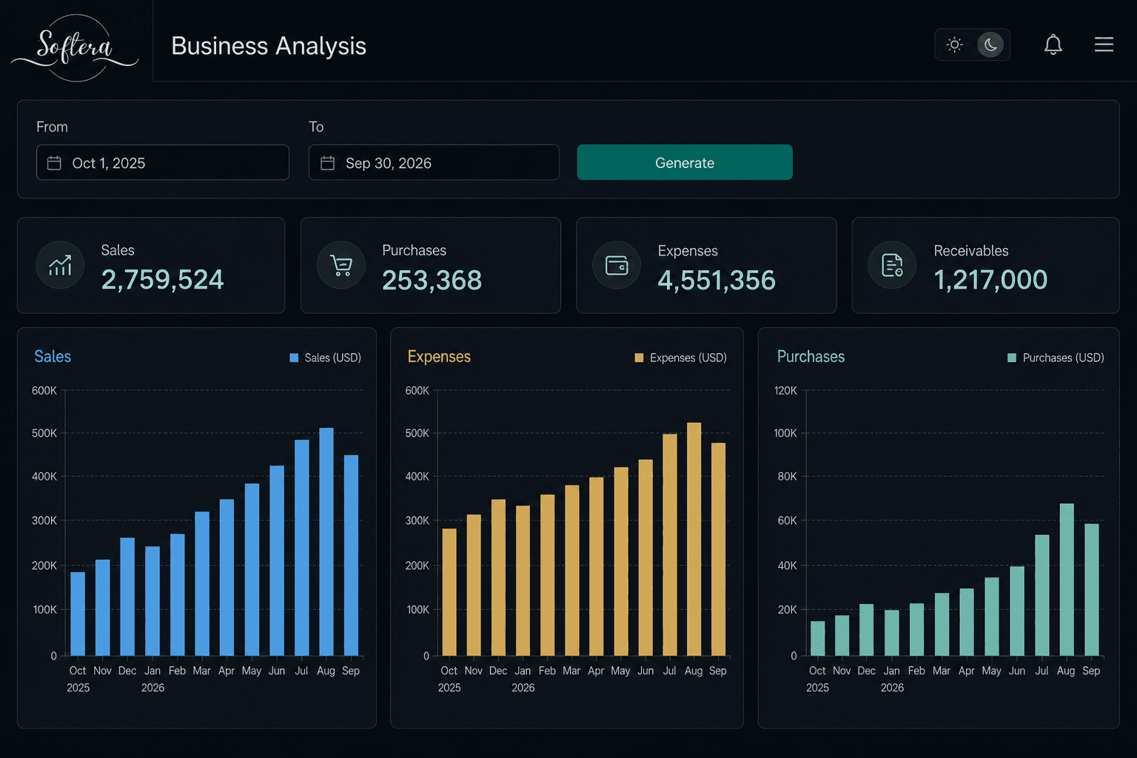The width and height of the screenshot is (1137, 758).
Task: Toggle Sales (USD) legend swatch
Action: coord(294,358)
